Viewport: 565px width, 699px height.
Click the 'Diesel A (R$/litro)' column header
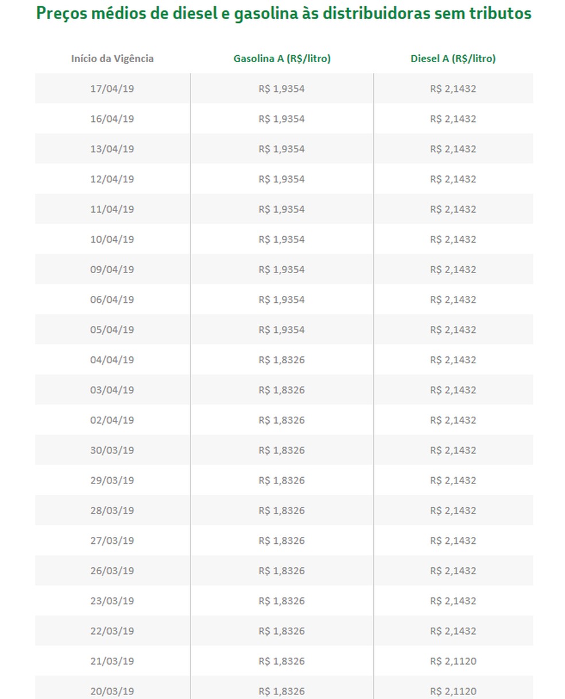[453, 59]
